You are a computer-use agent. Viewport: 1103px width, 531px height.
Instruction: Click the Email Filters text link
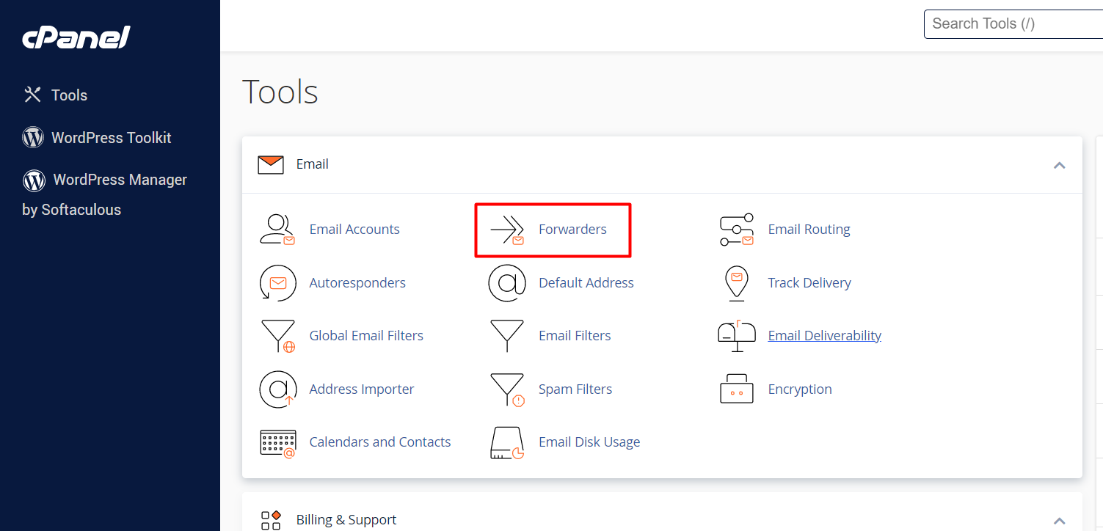tap(575, 336)
